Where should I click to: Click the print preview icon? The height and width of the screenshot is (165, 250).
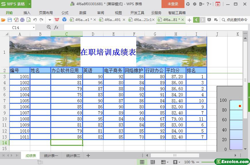29,20
